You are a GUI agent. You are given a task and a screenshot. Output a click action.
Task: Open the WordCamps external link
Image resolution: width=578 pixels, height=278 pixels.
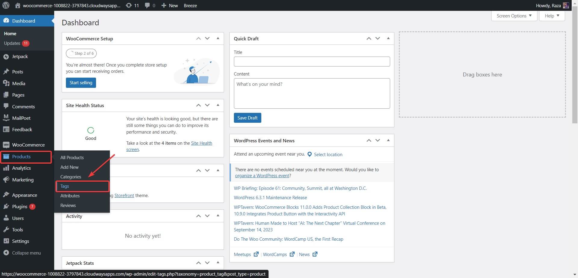pyautogui.click(x=278, y=255)
